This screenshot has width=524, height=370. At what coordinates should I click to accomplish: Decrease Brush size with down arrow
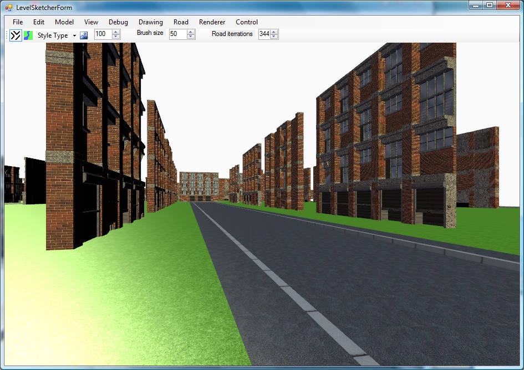pyautogui.click(x=191, y=37)
